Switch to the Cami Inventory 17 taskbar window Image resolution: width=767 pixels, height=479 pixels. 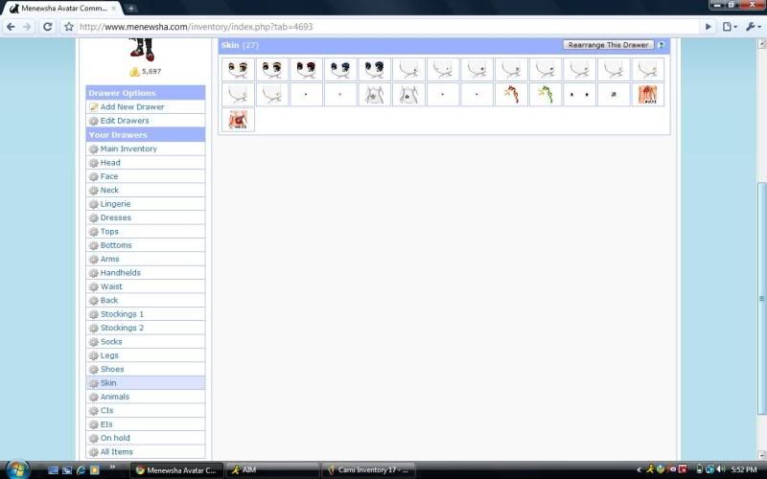369,470
